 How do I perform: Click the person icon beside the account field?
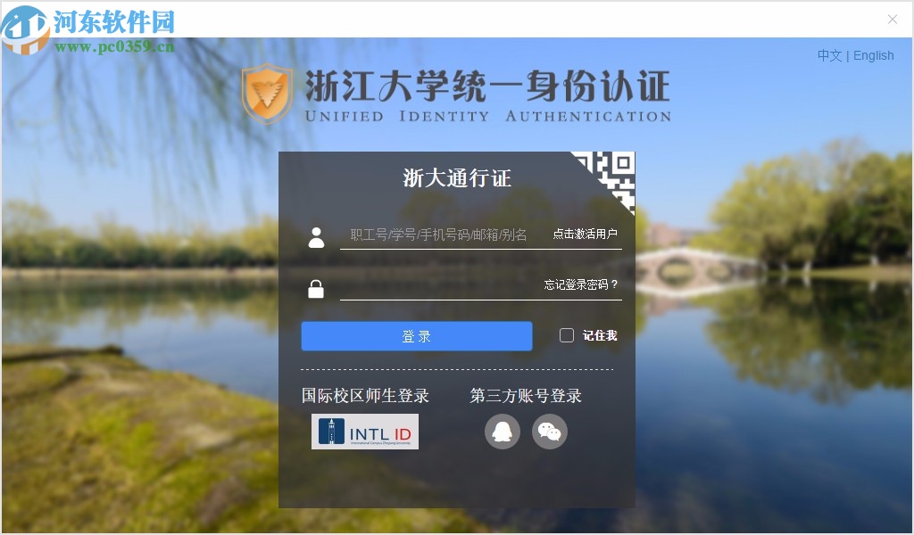coord(316,235)
